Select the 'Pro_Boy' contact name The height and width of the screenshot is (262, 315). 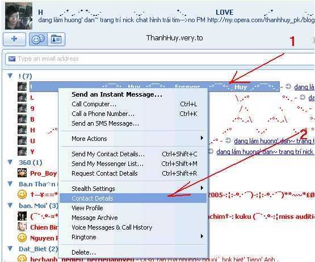pyautogui.click(x=44, y=173)
